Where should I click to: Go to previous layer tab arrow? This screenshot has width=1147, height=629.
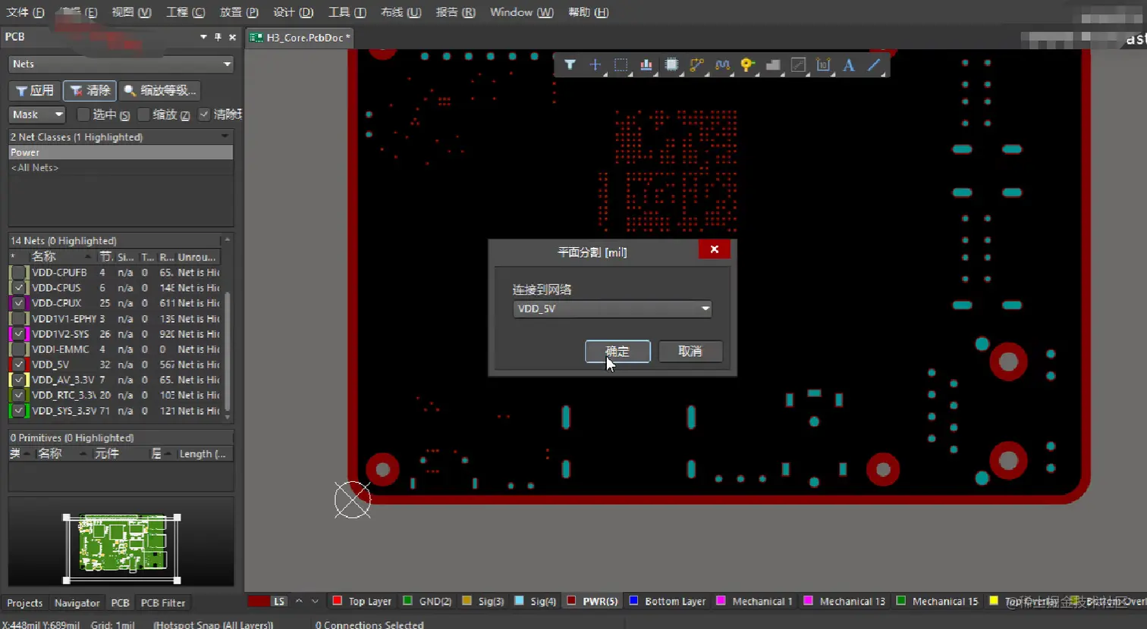point(299,601)
